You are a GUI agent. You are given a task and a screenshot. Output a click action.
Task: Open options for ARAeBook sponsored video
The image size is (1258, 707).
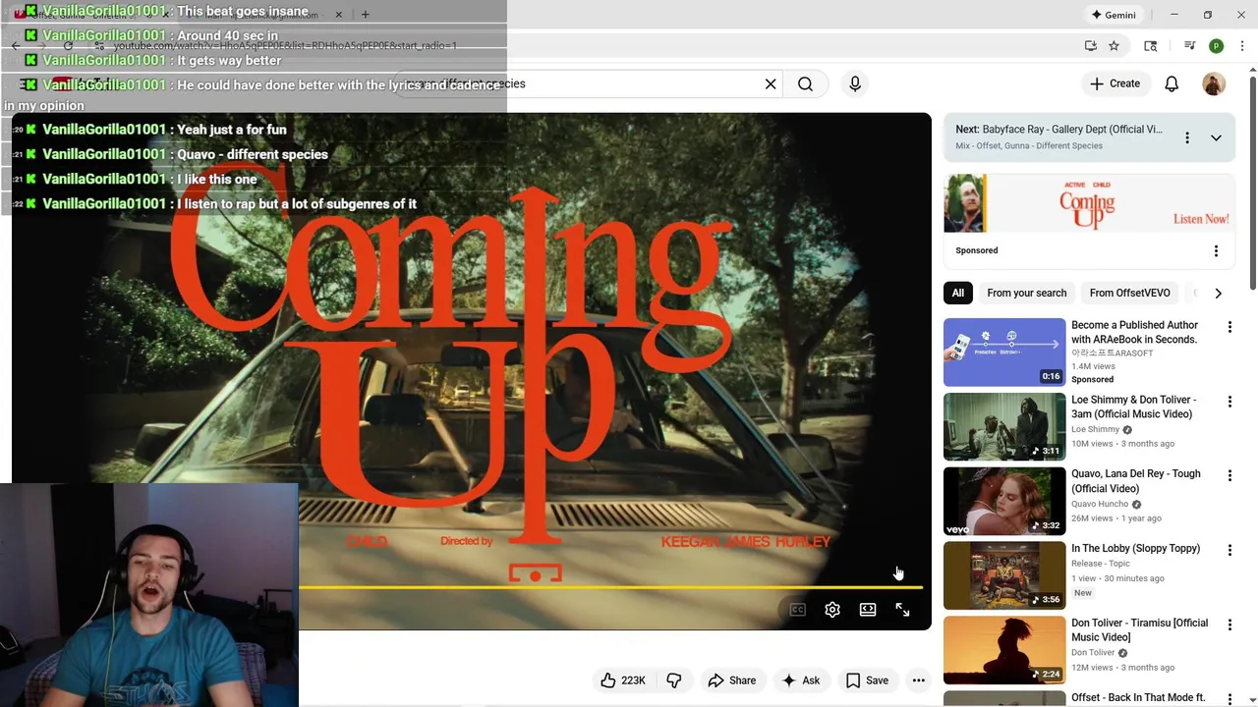(1229, 327)
